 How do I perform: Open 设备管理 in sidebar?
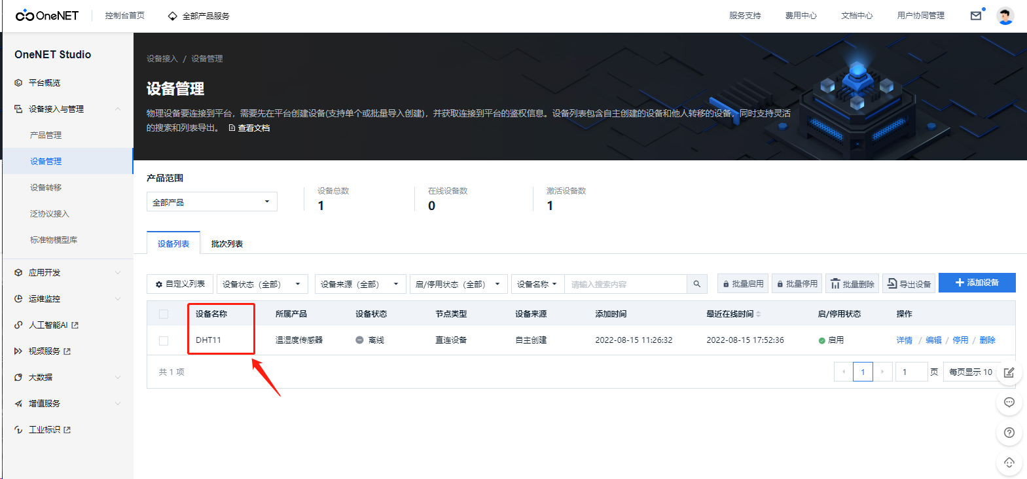tap(67, 161)
